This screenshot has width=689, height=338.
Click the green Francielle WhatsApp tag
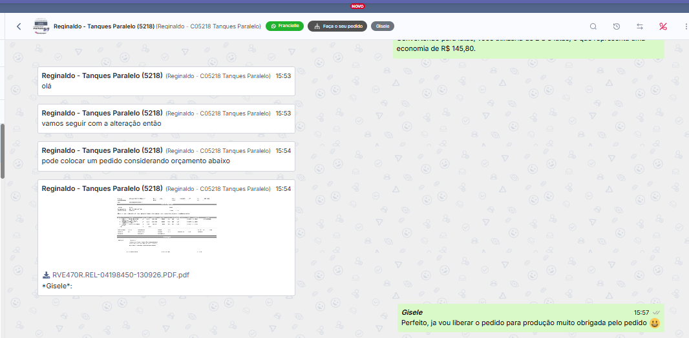click(x=284, y=26)
